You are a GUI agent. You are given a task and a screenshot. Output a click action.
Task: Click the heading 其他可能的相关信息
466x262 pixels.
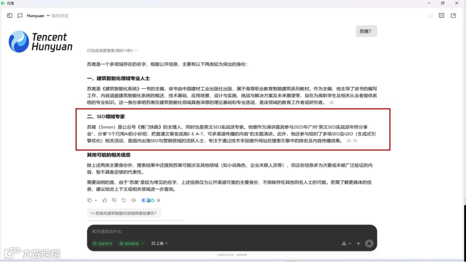(108, 155)
